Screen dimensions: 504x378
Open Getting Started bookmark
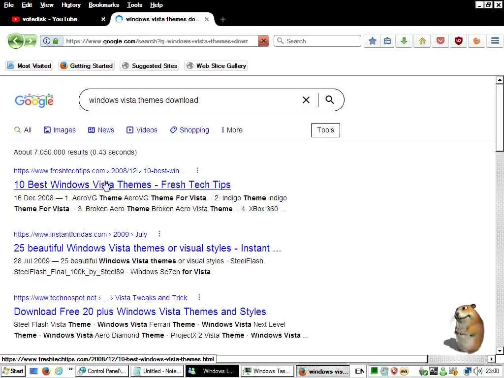coord(87,65)
